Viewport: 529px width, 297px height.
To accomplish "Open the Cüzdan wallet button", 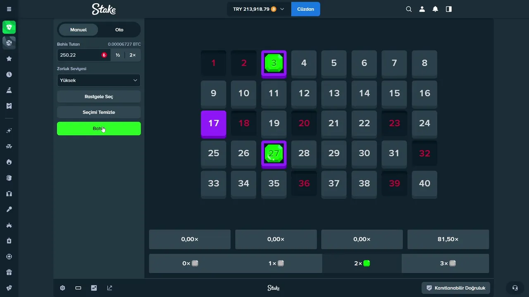I will click(x=306, y=9).
